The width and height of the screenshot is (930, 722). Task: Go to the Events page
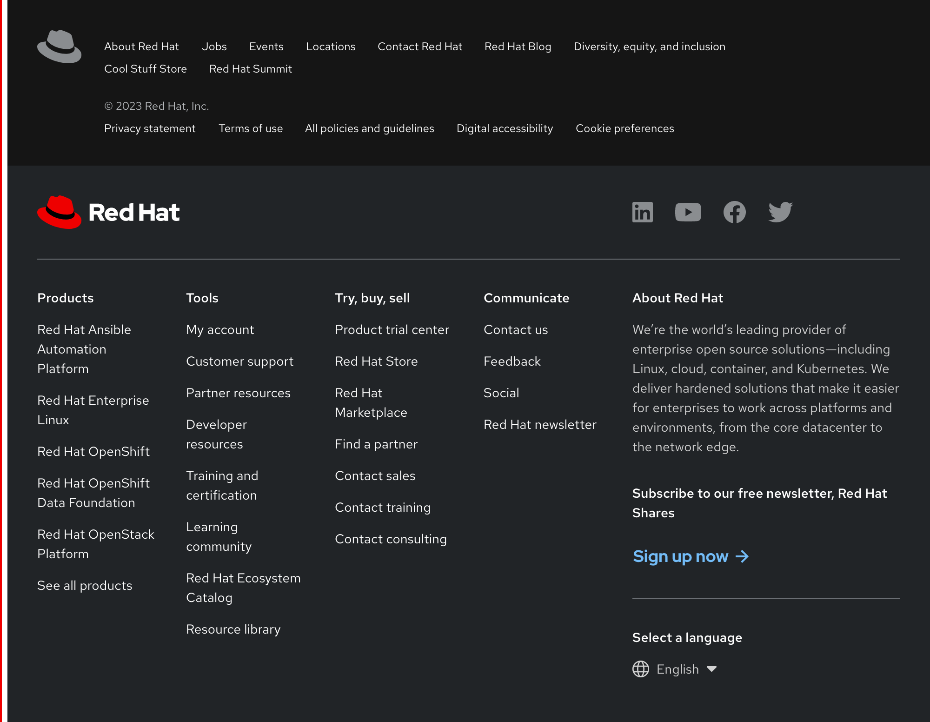(x=266, y=47)
